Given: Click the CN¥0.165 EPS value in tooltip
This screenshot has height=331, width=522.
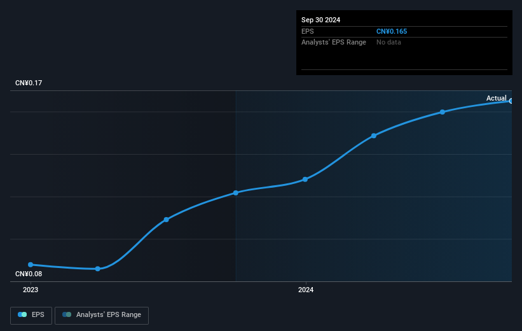Looking at the screenshot, I should click(392, 31).
